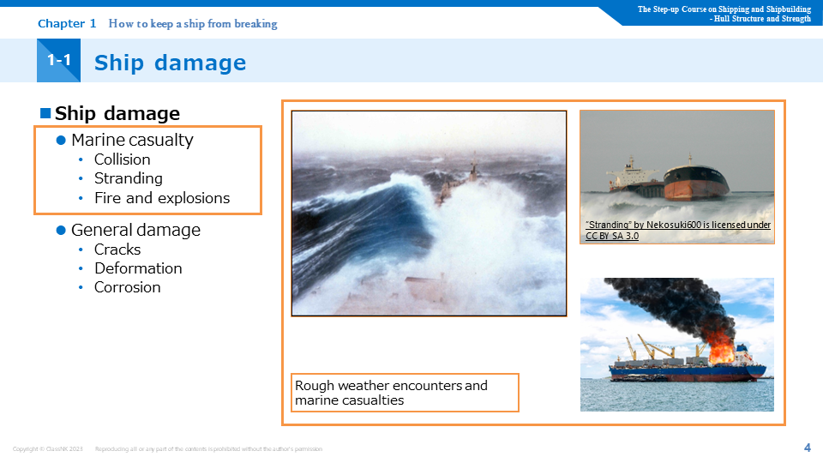823x463 pixels.
Task: Click the black "Ship damage" bullet heading
Action: pos(117,113)
